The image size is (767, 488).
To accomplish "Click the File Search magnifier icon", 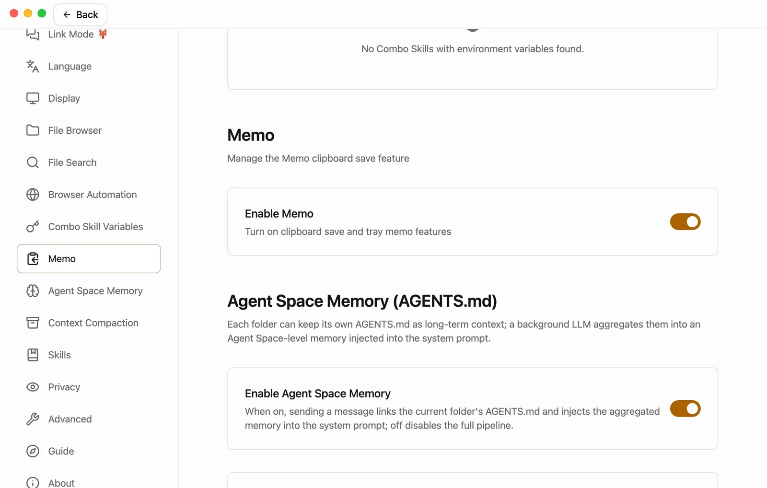I will tap(33, 163).
